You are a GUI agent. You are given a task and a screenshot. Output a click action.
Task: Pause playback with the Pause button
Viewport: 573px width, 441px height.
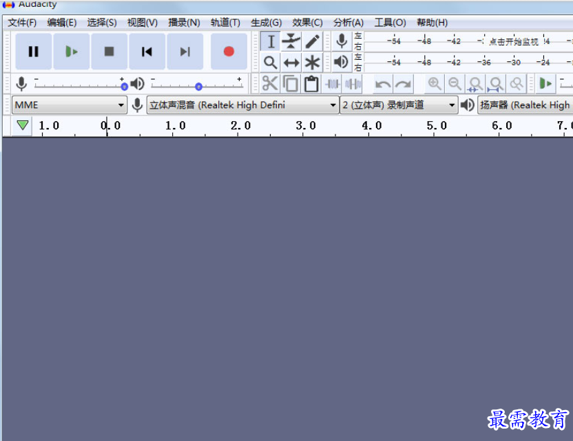coord(34,52)
